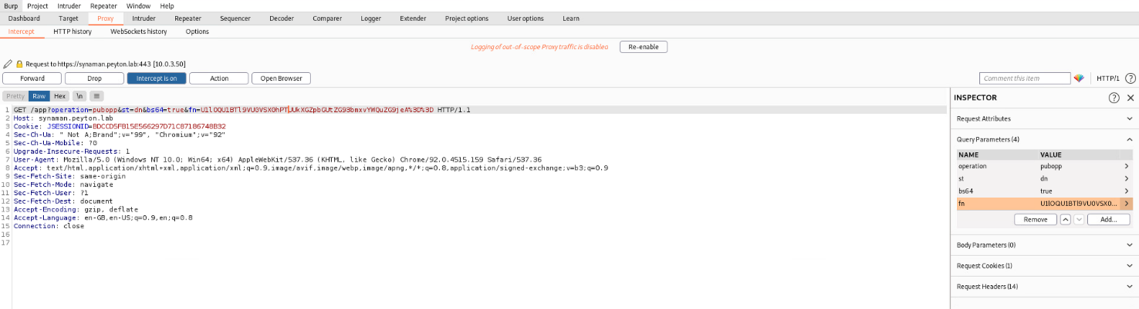The image size is (1139, 309).
Task: Click the Drop button
Action: pos(94,78)
